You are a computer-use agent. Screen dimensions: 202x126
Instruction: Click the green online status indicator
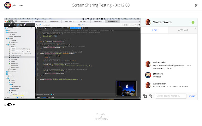tap(193, 22)
